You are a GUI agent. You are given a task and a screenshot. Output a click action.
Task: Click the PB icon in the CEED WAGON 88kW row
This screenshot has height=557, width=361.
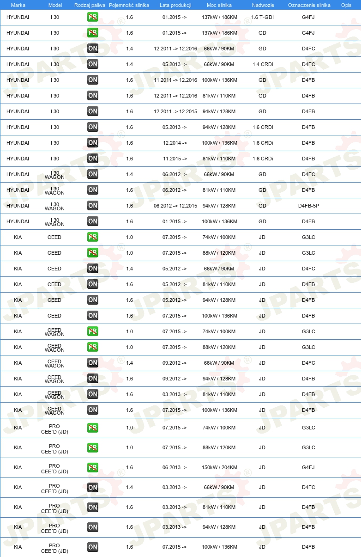click(x=93, y=347)
